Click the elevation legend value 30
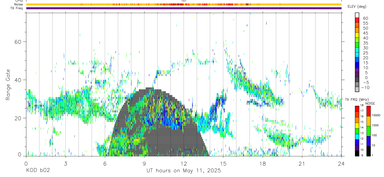The image size is (384, 177). coord(365,48)
